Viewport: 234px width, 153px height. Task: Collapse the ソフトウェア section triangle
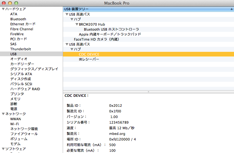[x=3, y=149]
